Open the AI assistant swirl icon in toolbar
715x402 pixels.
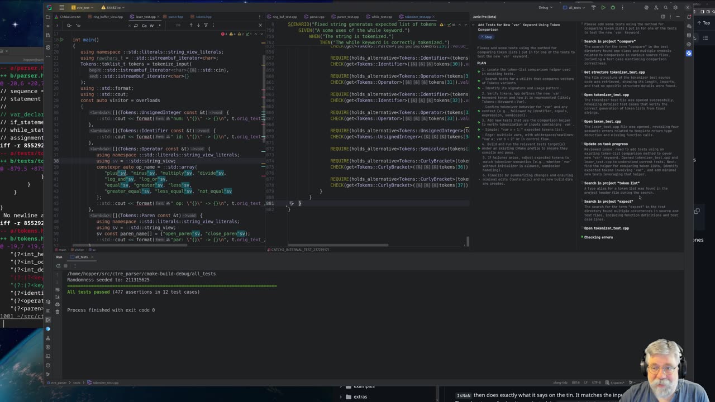(646, 8)
